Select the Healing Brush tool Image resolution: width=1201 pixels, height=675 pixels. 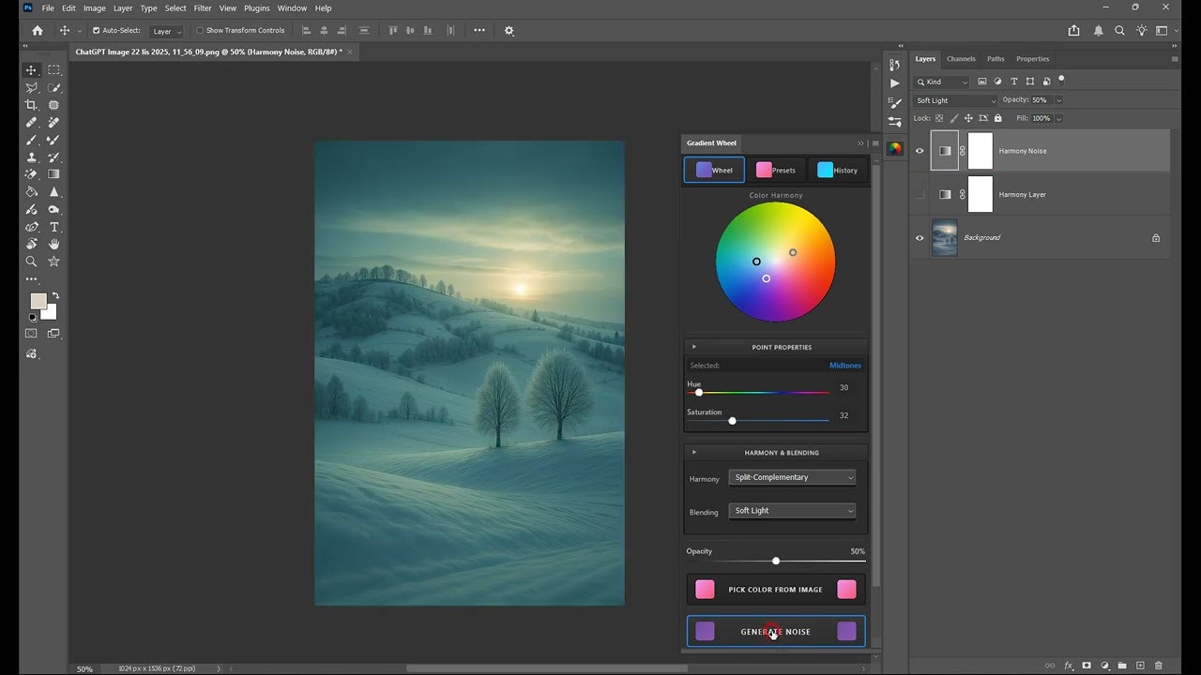tap(31, 122)
